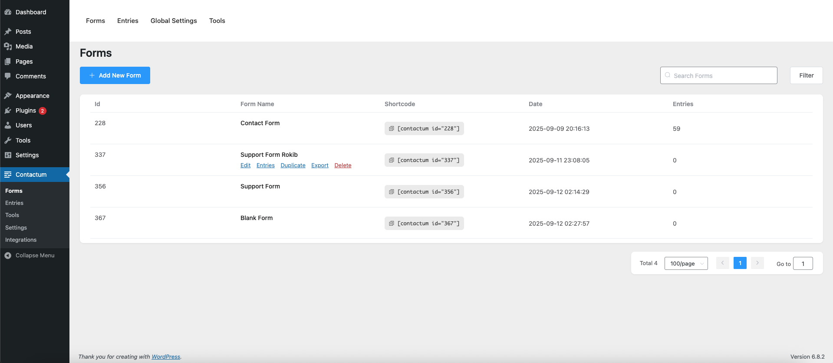833x363 pixels.
Task: Go to next page arrow
Action: click(757, 263)
